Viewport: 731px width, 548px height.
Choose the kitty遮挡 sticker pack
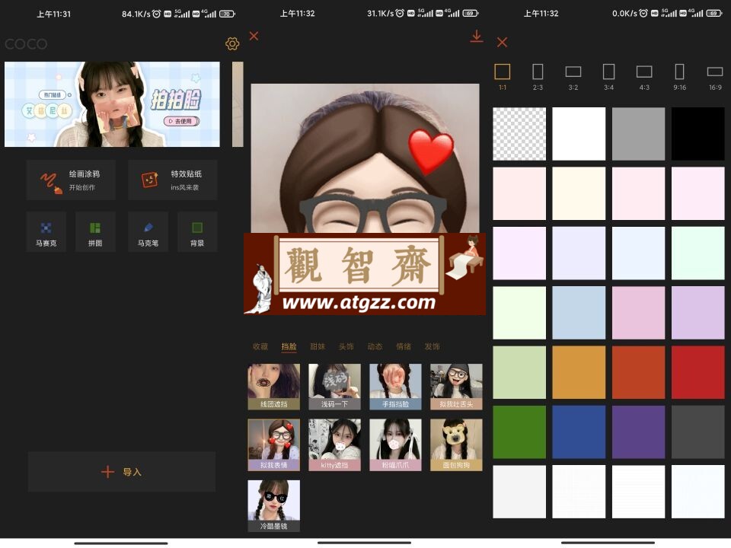click(335, 445)
